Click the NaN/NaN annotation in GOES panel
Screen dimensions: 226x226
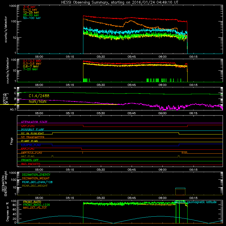[38, 102]
